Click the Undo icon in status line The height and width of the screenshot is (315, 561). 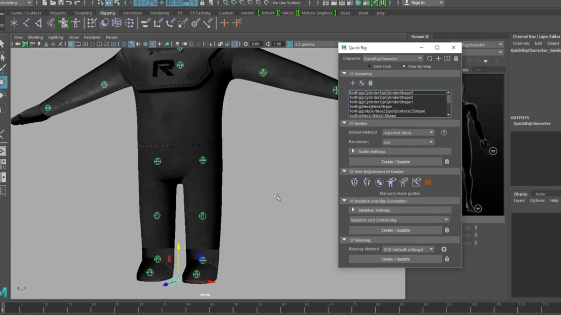tap(69, 3)
